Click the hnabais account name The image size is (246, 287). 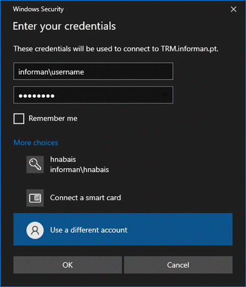pyautogui.click(x=63, y=159)
